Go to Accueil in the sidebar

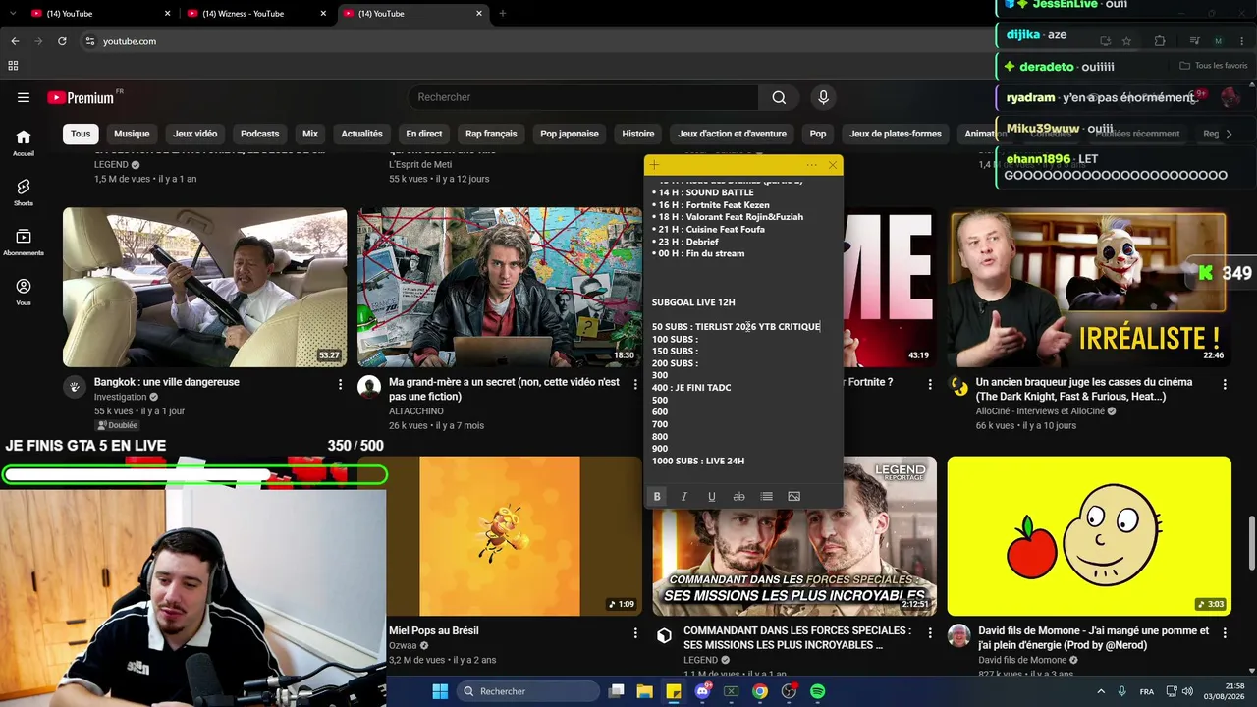[x=24, y=142]
